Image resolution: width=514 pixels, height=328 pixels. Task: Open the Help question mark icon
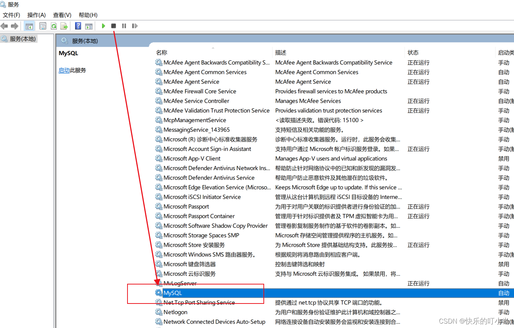[x=78, y=26]
